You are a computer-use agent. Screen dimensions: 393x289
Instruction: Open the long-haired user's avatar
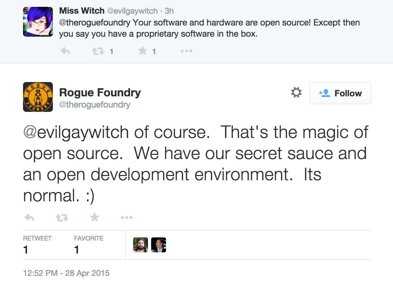[x=141, y=245]
